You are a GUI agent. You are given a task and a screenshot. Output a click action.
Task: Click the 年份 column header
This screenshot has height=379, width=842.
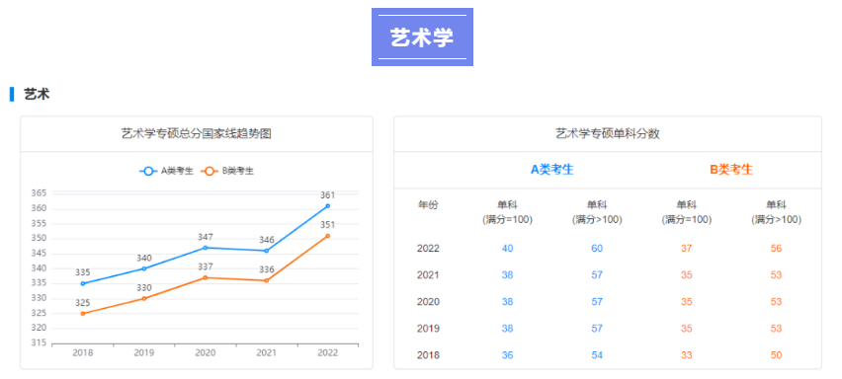tap(428, 204)
